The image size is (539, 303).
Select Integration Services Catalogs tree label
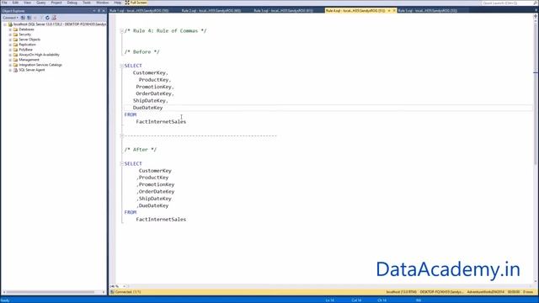tap(40, 65)
